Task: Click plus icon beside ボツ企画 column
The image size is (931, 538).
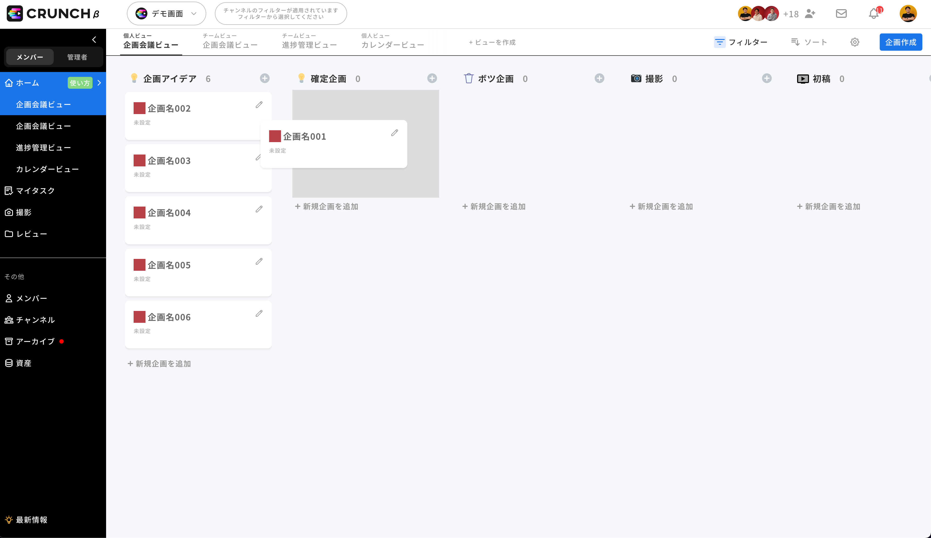Action: [x=599, y=78]
